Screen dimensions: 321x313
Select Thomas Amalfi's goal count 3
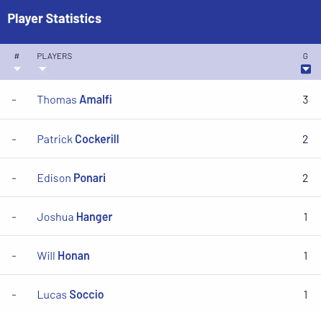pos(305,100)
